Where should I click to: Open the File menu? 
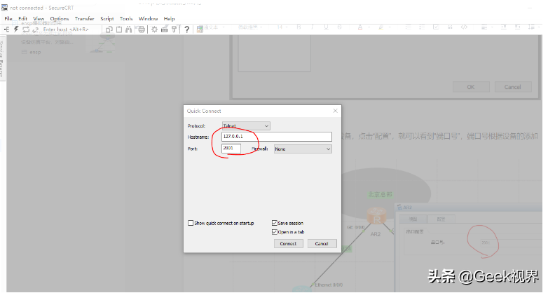[x=8, y=18]
